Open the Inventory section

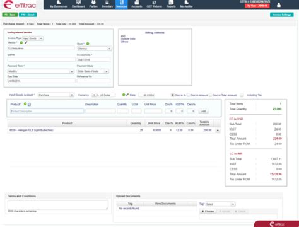tap(107, 4)
